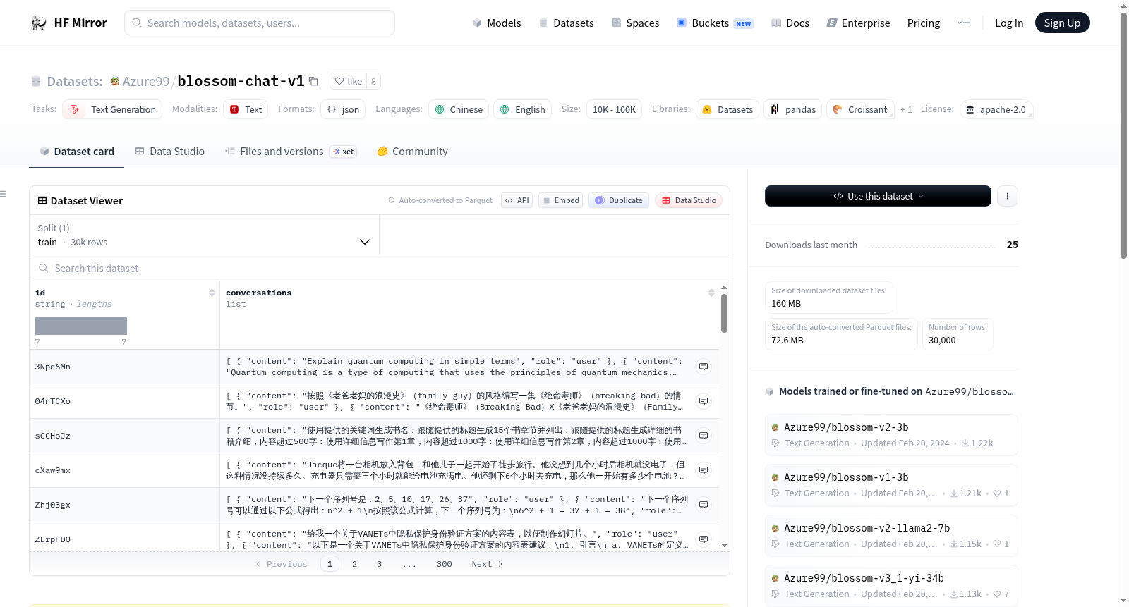Select the json format tag
The image size is (1129, 607).
point(343,109)
